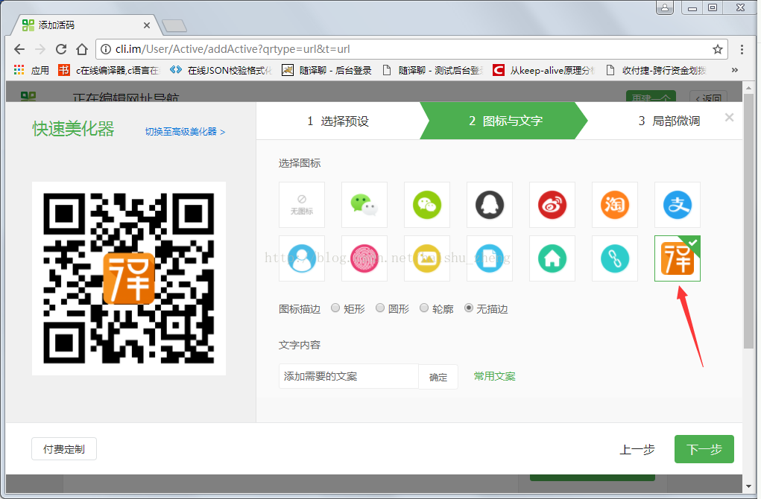Proceed with the 下一步 button
The height and width of the screenshot is (499, 761).
coord(704,449)
